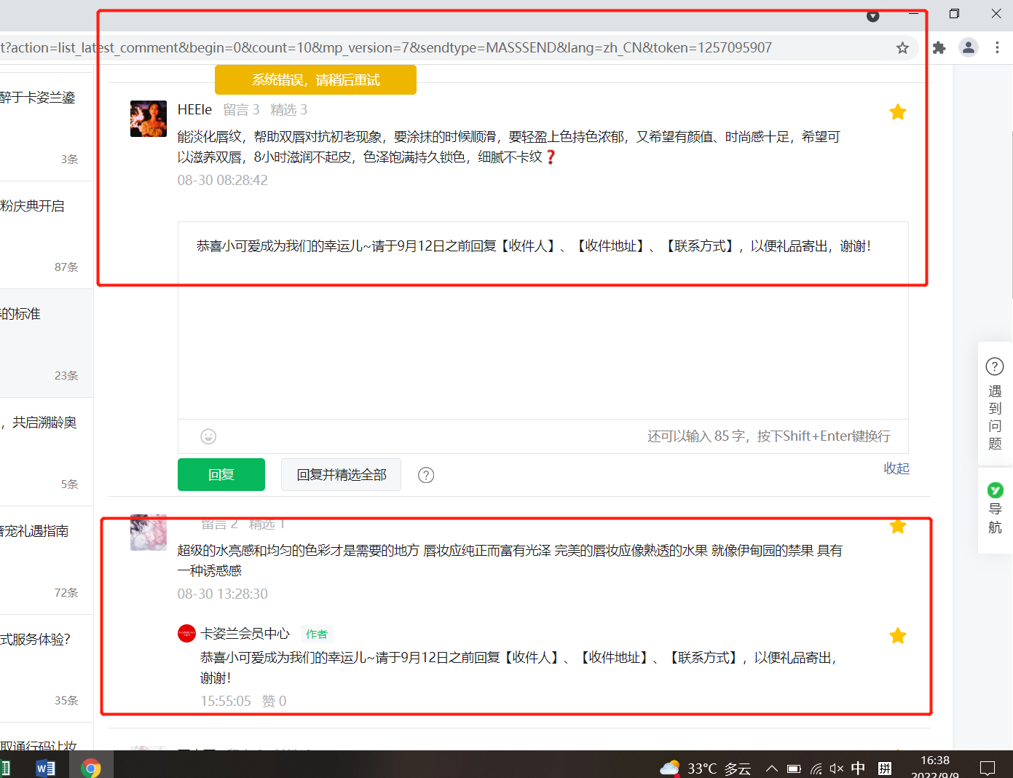The width and height of the screenshot is (1013, 778).
Task: Select the article ending 醉于卡姿兰 with 3条
Action: 47,127
